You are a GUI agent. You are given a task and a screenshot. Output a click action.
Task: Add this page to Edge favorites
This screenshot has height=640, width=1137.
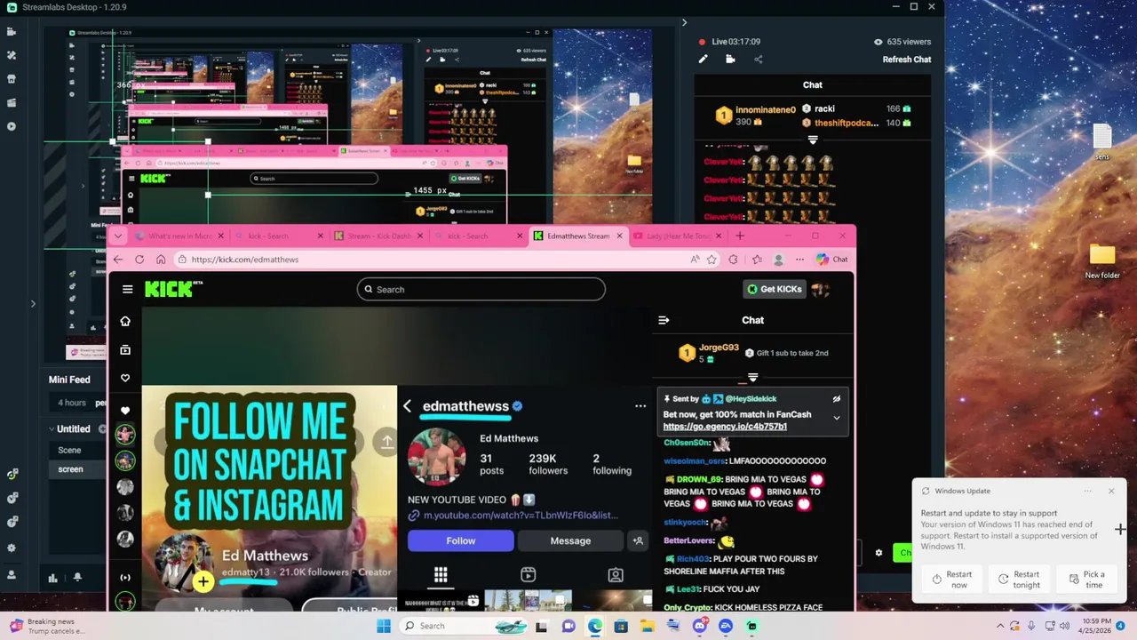pos(712,260)
